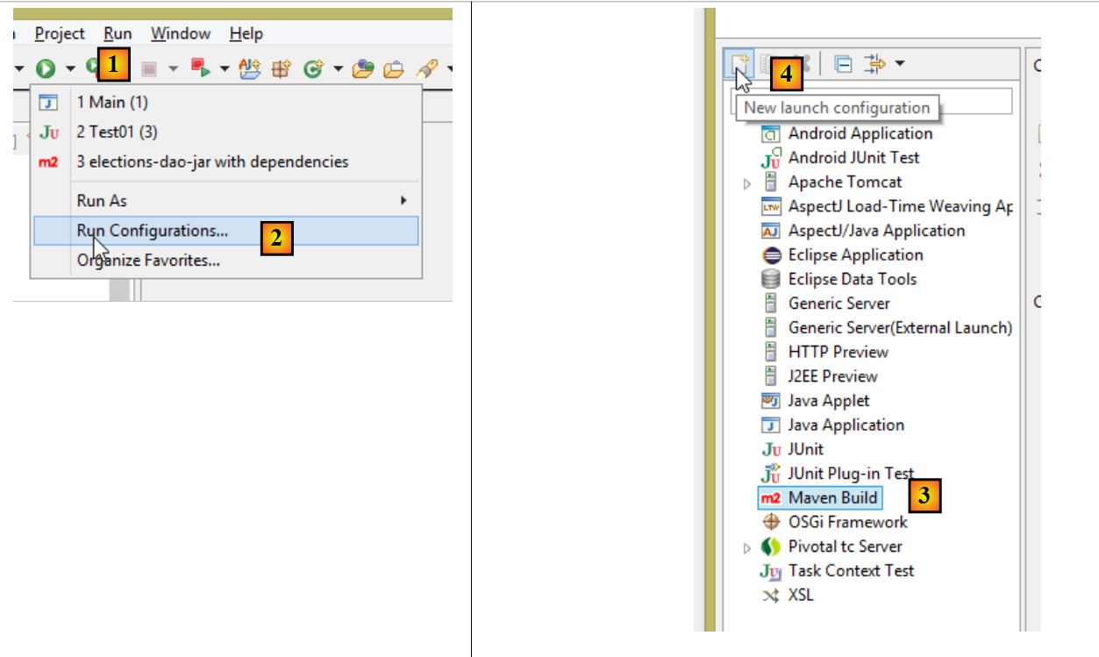Click the New AspectJ project toolbar icon
This screenshot has height=657, width=1099.
pos(251,68)
